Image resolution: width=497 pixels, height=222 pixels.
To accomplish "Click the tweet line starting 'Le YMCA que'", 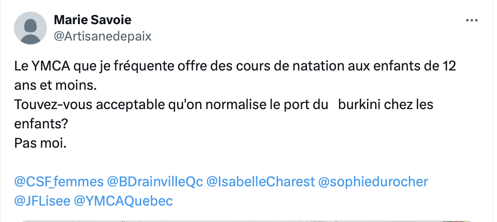I will 235,66.
